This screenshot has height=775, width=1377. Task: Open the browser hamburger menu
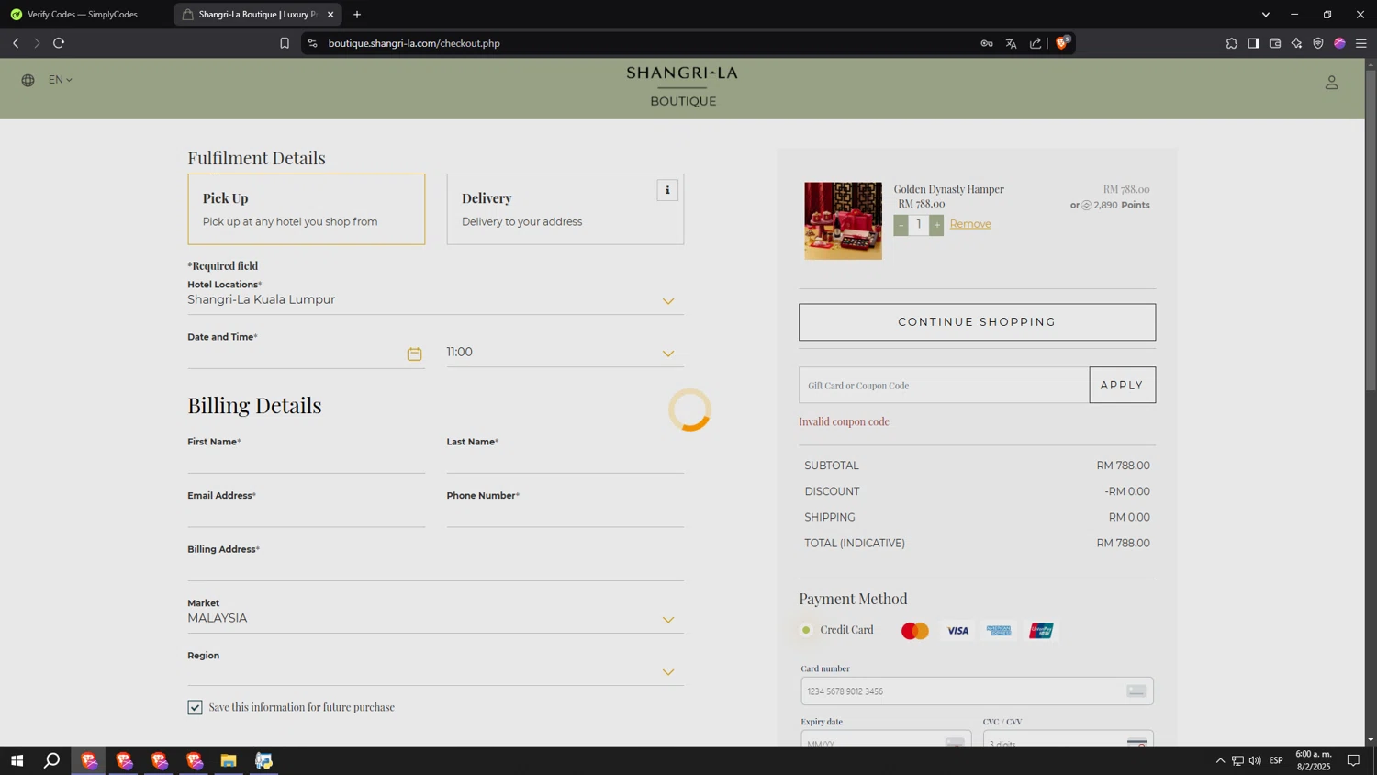click(1361, 43)
